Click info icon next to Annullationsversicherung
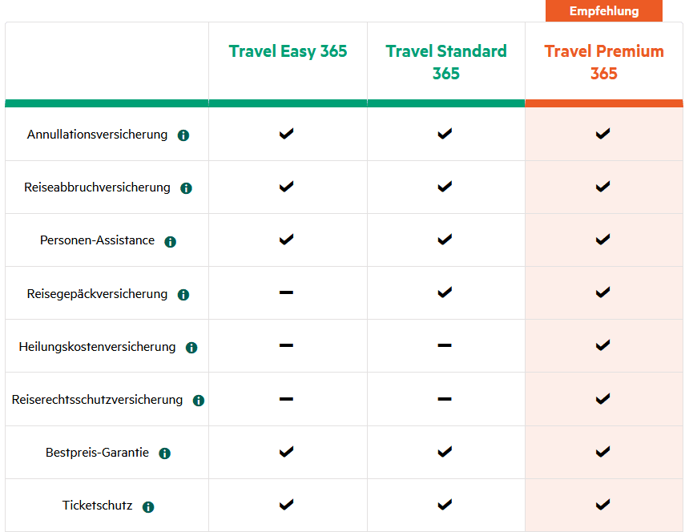This screenshot has height=532, width=685. pos(183,135)
